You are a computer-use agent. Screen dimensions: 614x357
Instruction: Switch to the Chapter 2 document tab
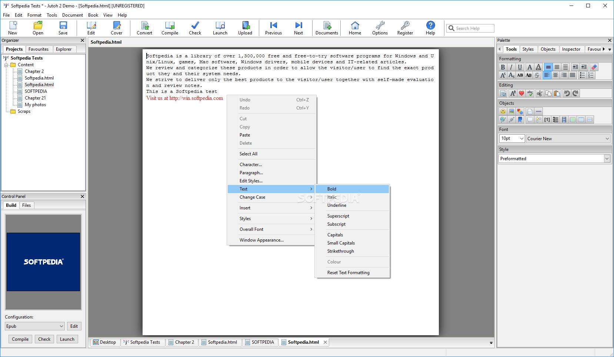(x=181, y=342)
